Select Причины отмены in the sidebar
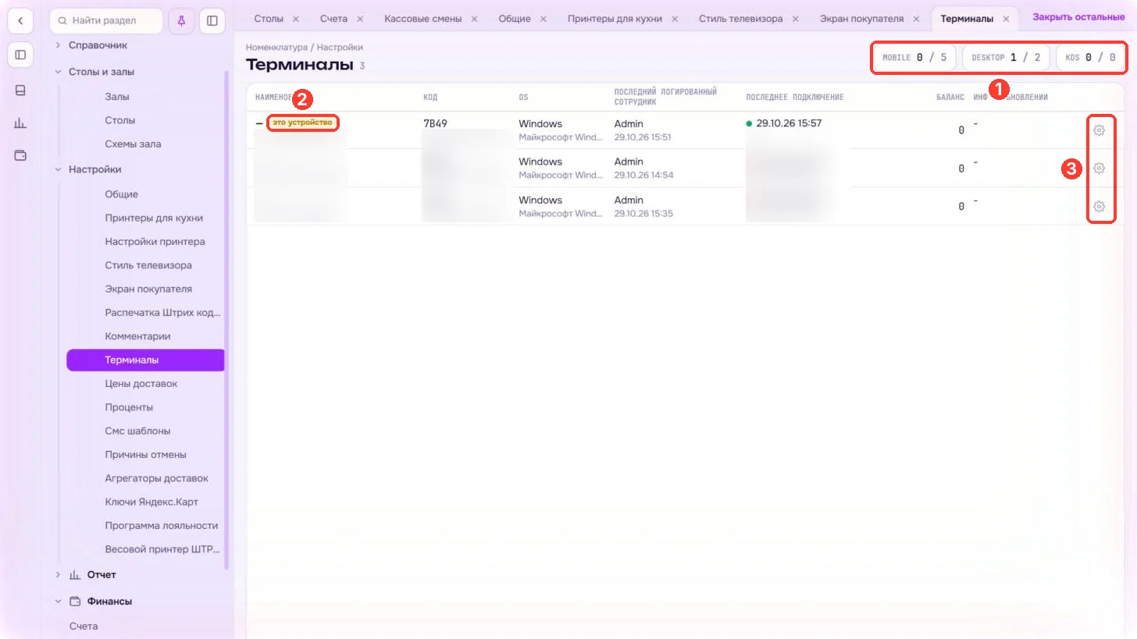Screen dimensions: 1137x639 [146, 455]
